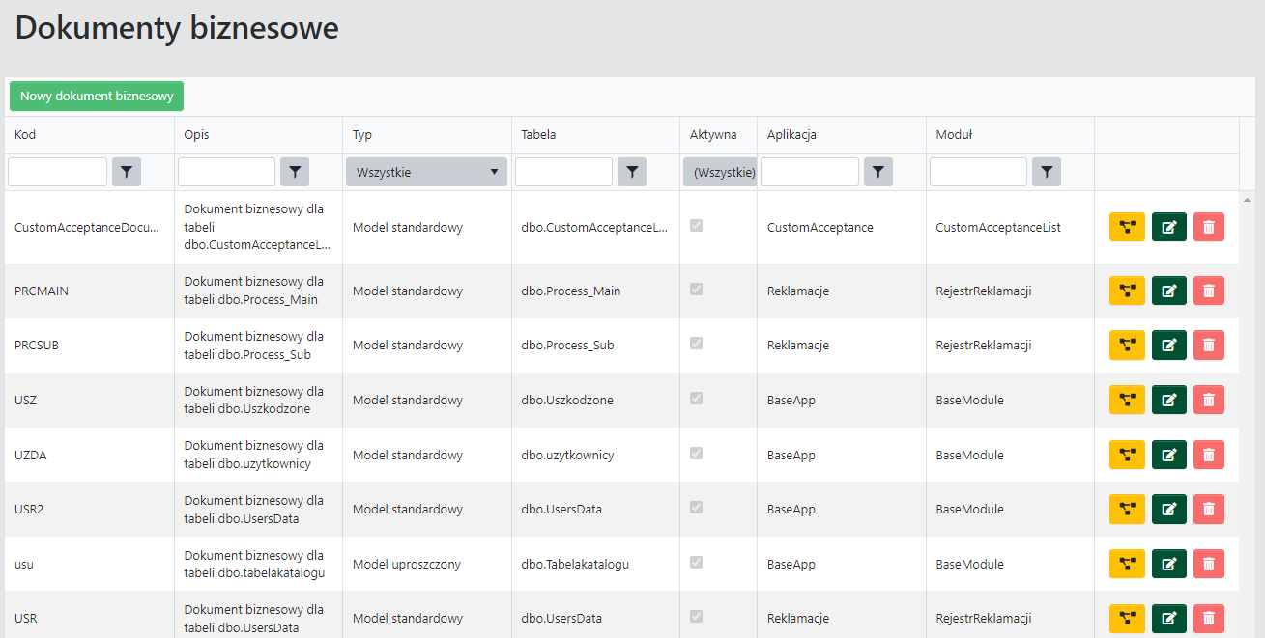Viewport: 1265px width, 638px height.
Task: Click the scrollbar up arrow of table
Action: 1247,200
